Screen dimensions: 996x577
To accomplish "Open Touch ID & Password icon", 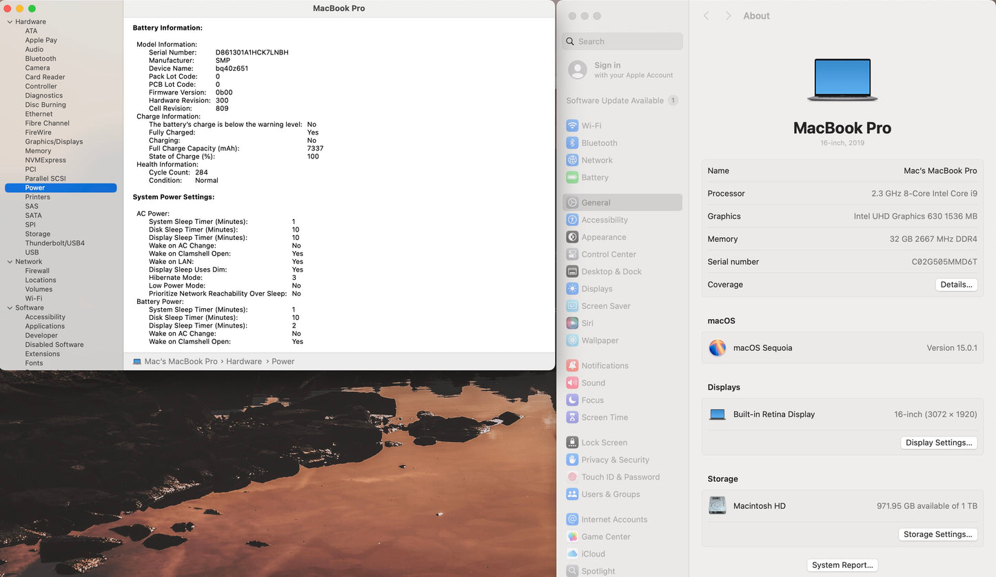I will [572, 477].
